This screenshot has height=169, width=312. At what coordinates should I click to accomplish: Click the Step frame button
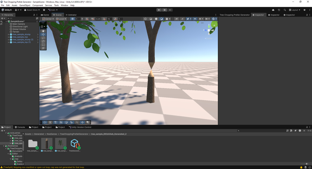click(x=170, y=10)
